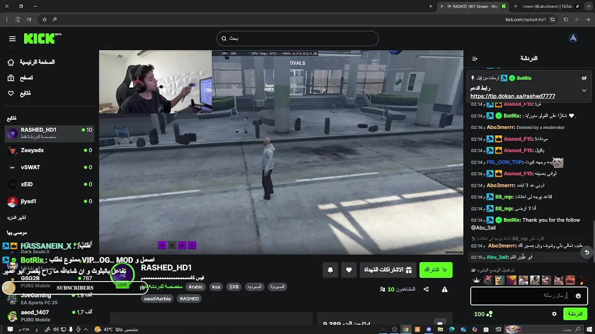Click the notification bell button

(x=330, y=270)
